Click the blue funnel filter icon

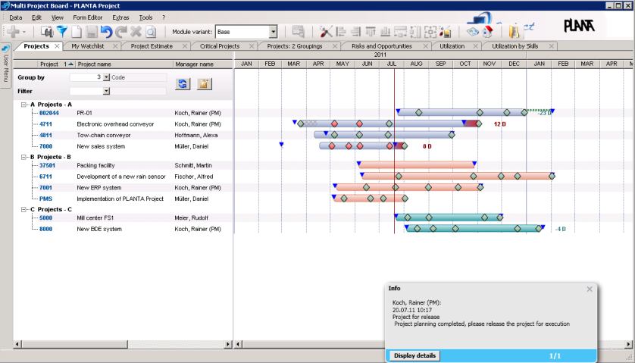(62, 32)
